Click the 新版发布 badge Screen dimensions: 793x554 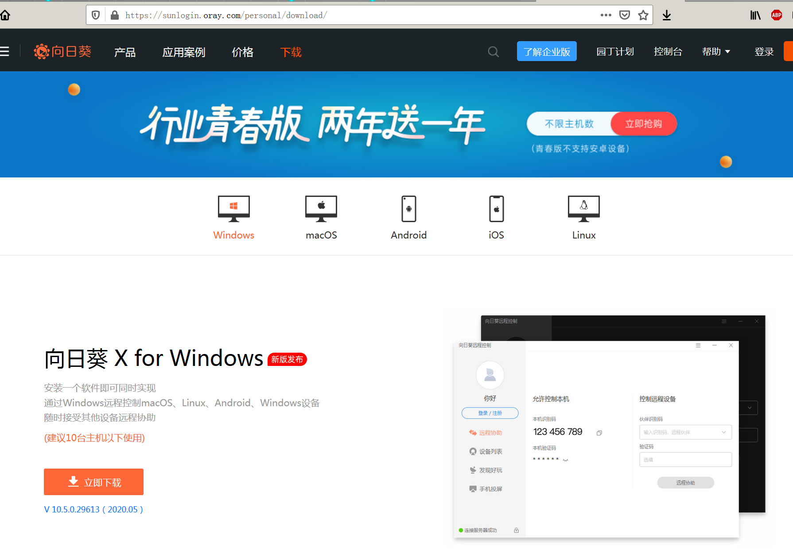[x=287, y=359]
